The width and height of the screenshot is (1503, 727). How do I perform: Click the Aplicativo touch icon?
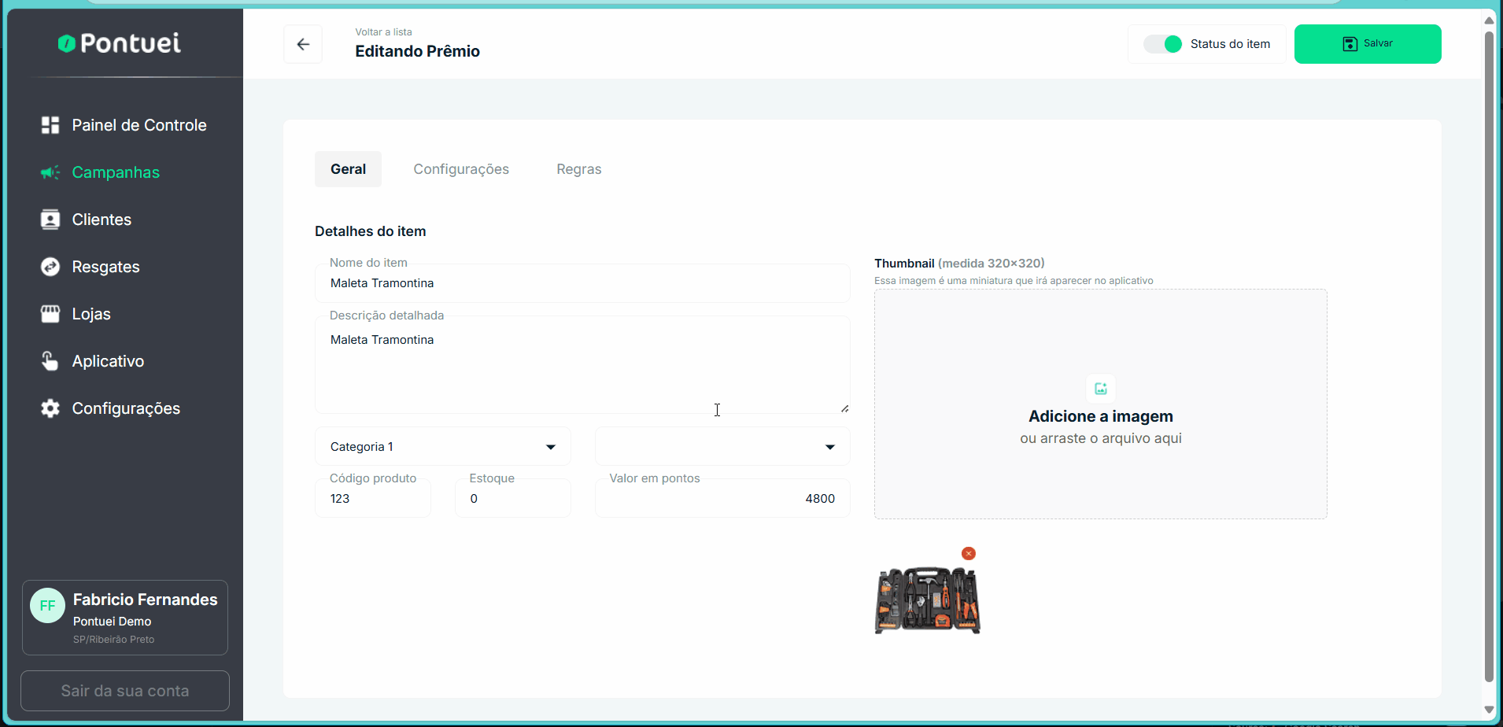click(50, 361)
